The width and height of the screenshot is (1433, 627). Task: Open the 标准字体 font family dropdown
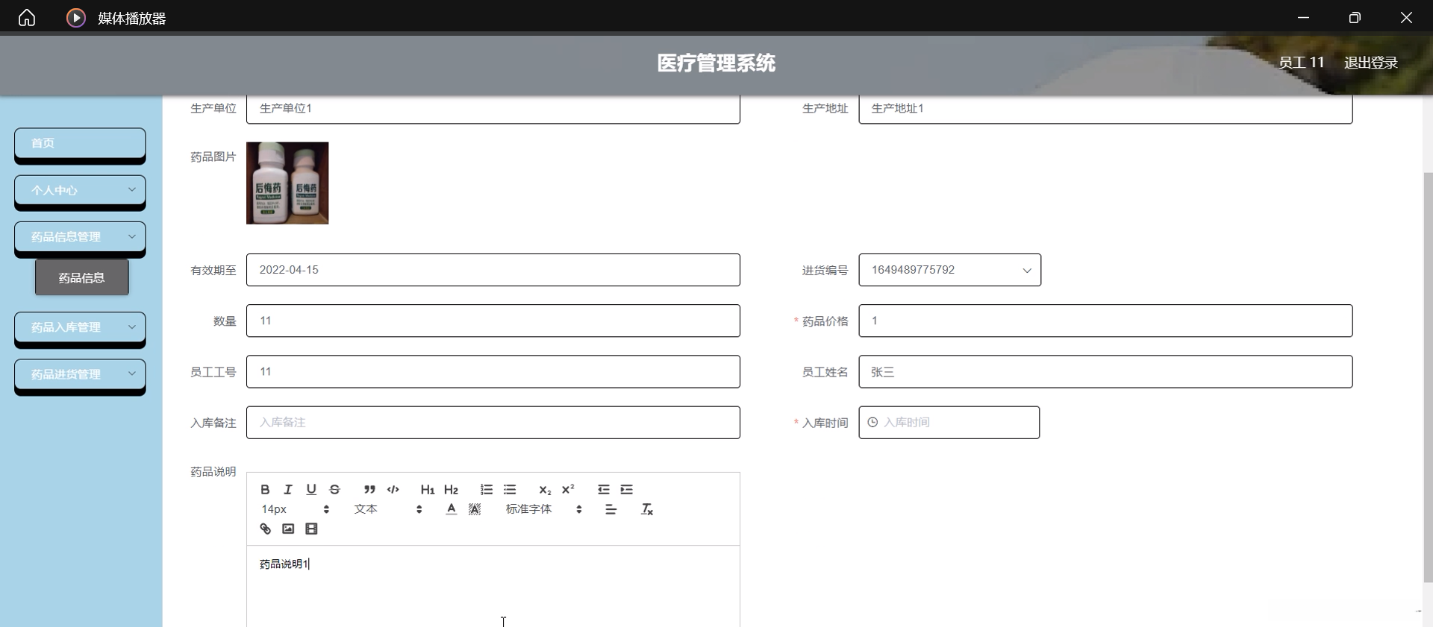tap(544, 509)
